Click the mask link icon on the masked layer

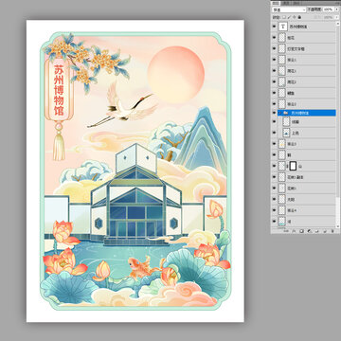tap(288, 166)
